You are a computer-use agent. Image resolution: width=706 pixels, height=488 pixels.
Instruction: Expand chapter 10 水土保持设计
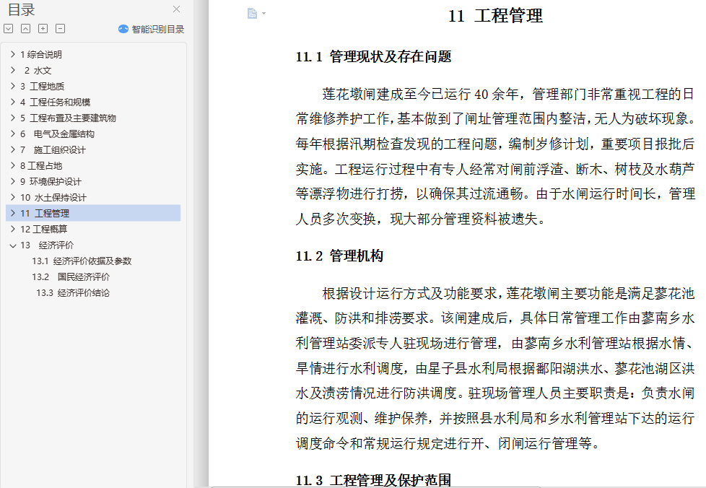point(12,197)
